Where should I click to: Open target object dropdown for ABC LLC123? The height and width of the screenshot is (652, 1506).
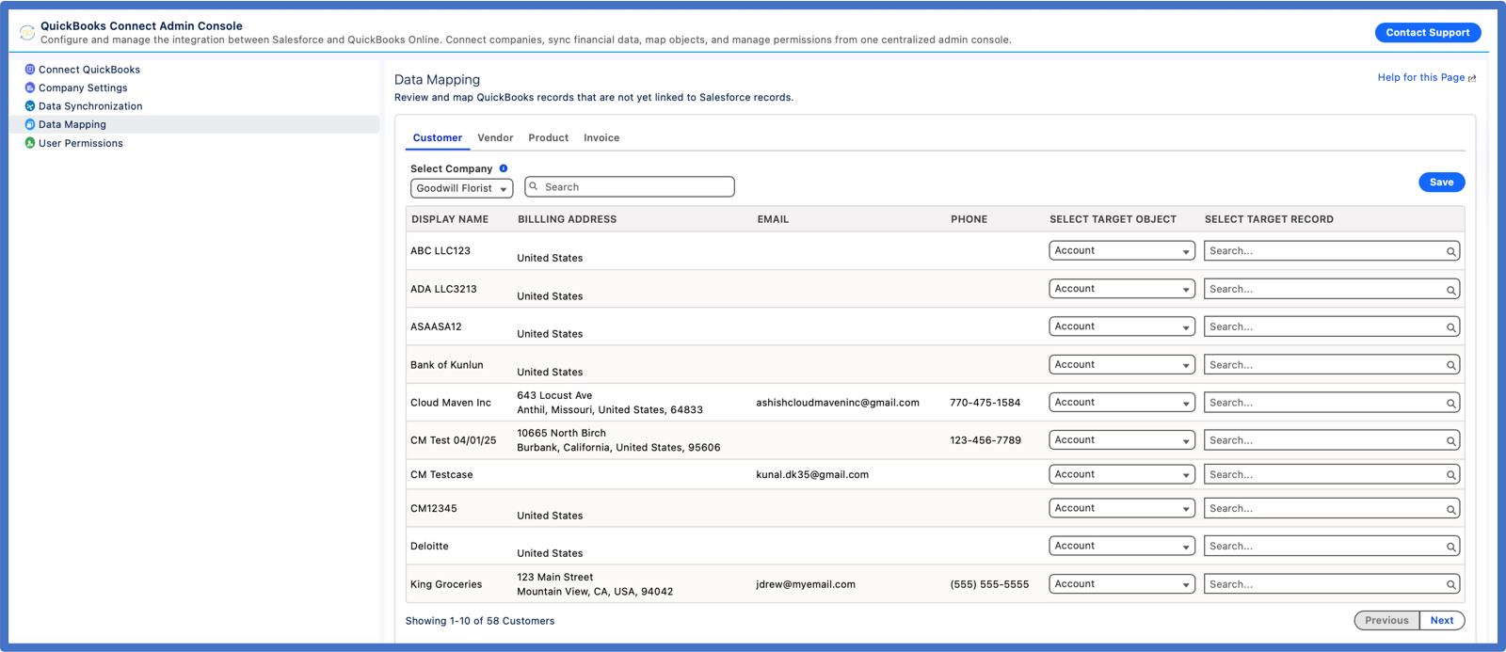point(1122,250)
